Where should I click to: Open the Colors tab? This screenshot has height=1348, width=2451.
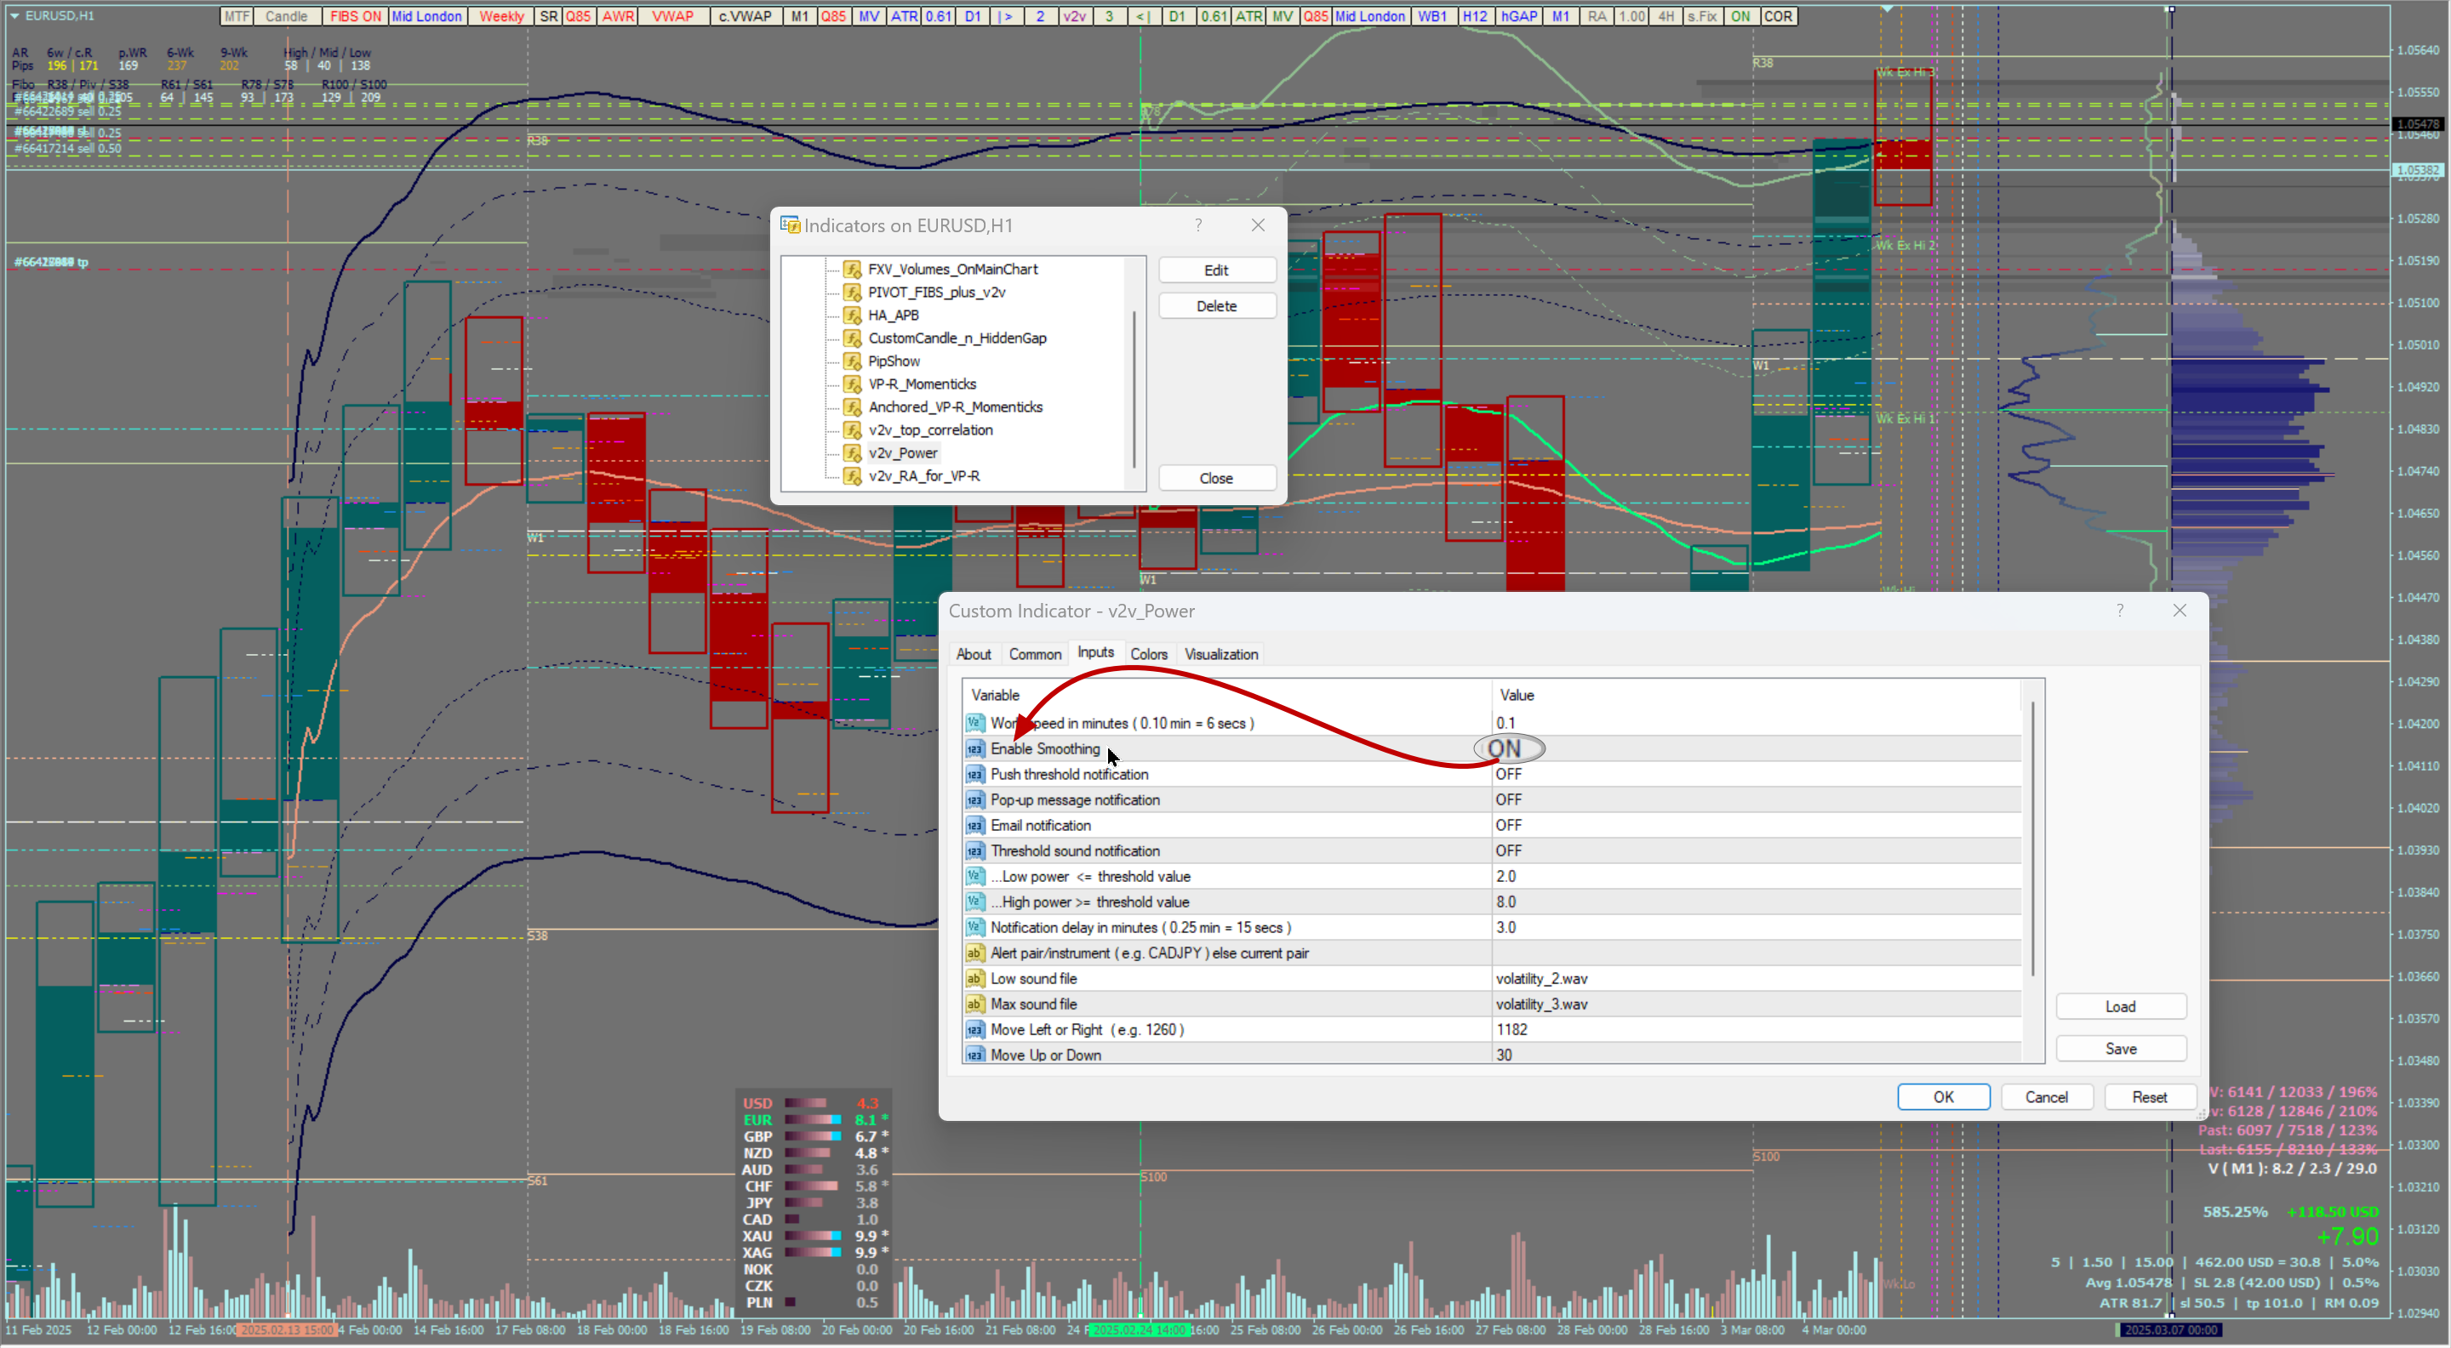click(1148, 654)
